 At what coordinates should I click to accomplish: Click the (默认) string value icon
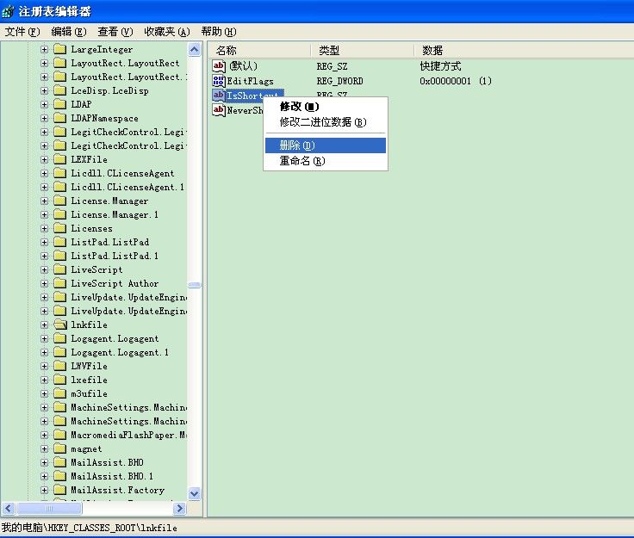219,65
